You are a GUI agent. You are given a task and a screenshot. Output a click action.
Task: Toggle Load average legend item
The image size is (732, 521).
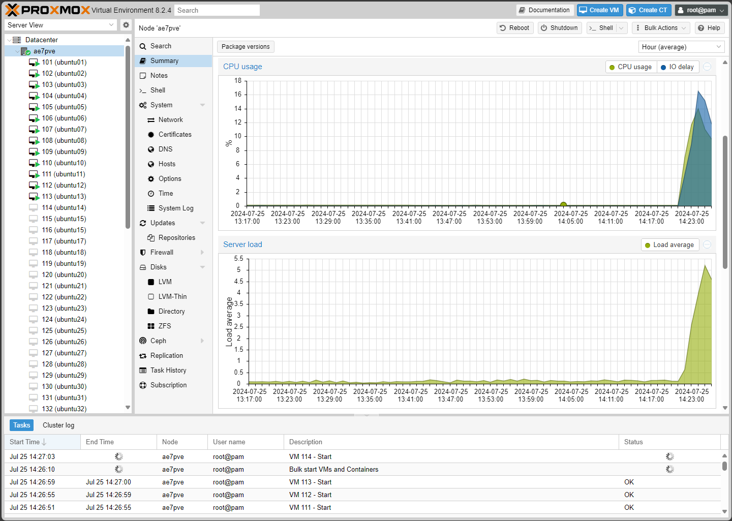click(x=669, y=245)
